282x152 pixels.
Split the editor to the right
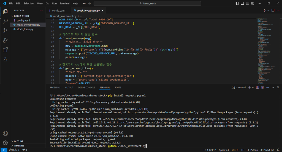tap(273, 11)
